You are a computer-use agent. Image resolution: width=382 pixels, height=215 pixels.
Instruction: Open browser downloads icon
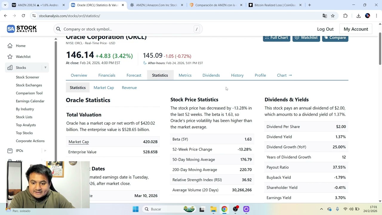tap(358, 16)
